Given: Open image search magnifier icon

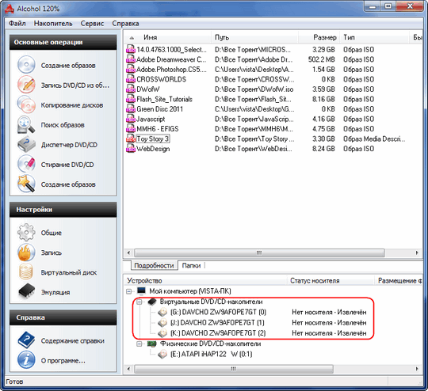Looking at the screenshot, I should [x=26, y=124].
